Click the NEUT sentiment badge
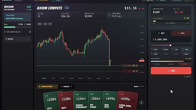Screen dimensions: 196x110 point(119,16)
